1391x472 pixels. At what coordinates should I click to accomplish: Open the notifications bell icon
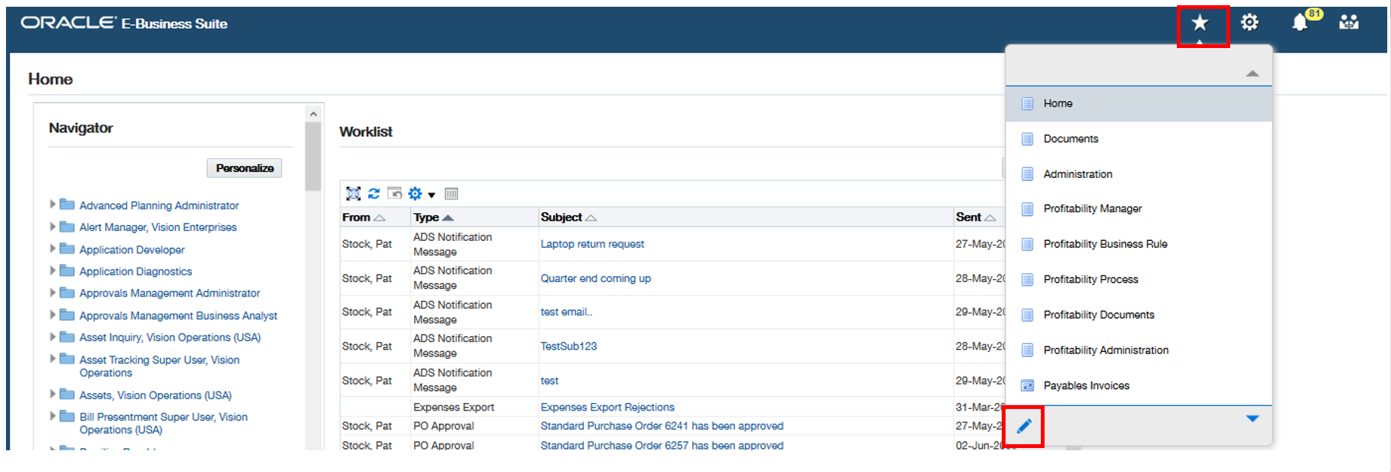click(x=1300, y=23)
